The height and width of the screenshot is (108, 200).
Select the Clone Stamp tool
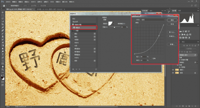coord(3,37)
